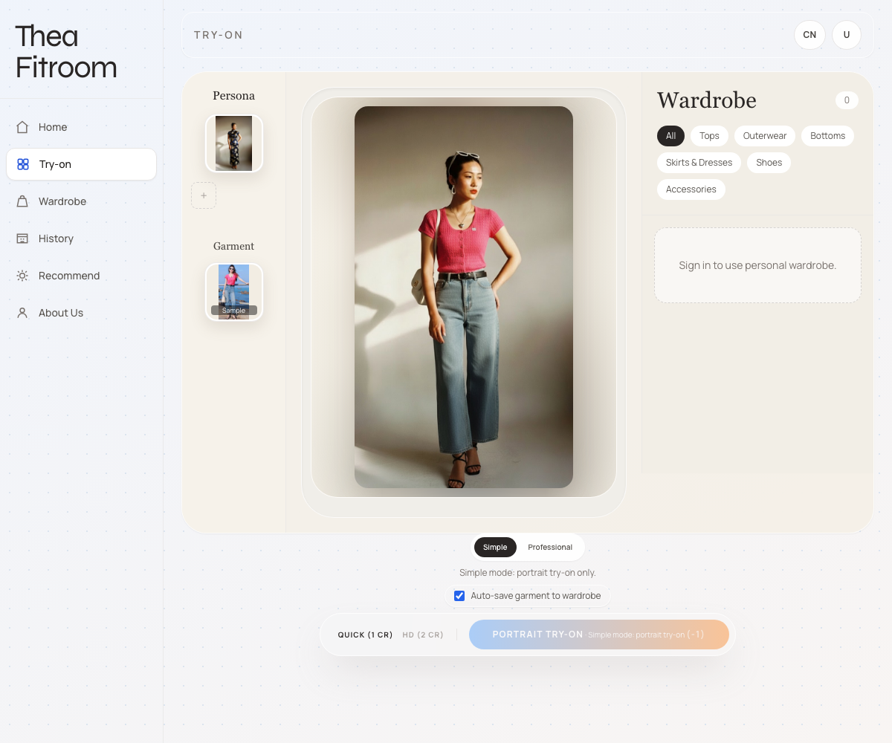
Task: Click the History sidebar icon
Action: [22, 239]
